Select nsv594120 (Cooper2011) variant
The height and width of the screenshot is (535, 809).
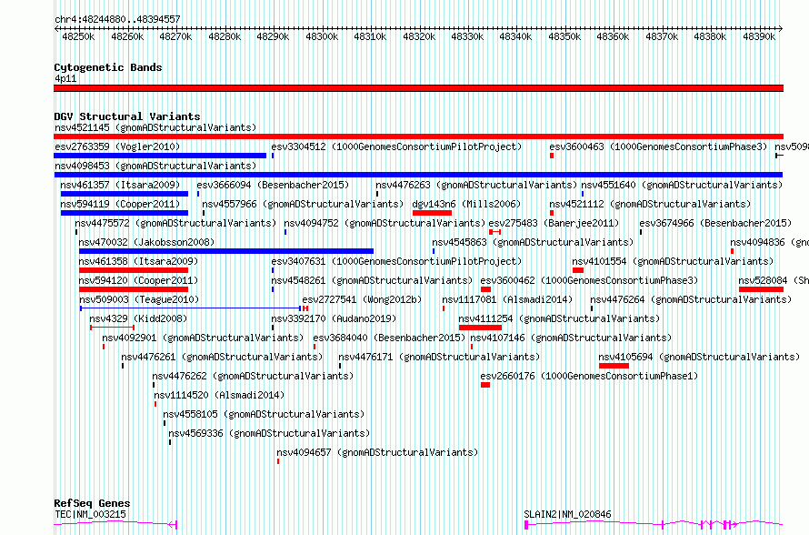pyautogui.click(x=138, y=280)
